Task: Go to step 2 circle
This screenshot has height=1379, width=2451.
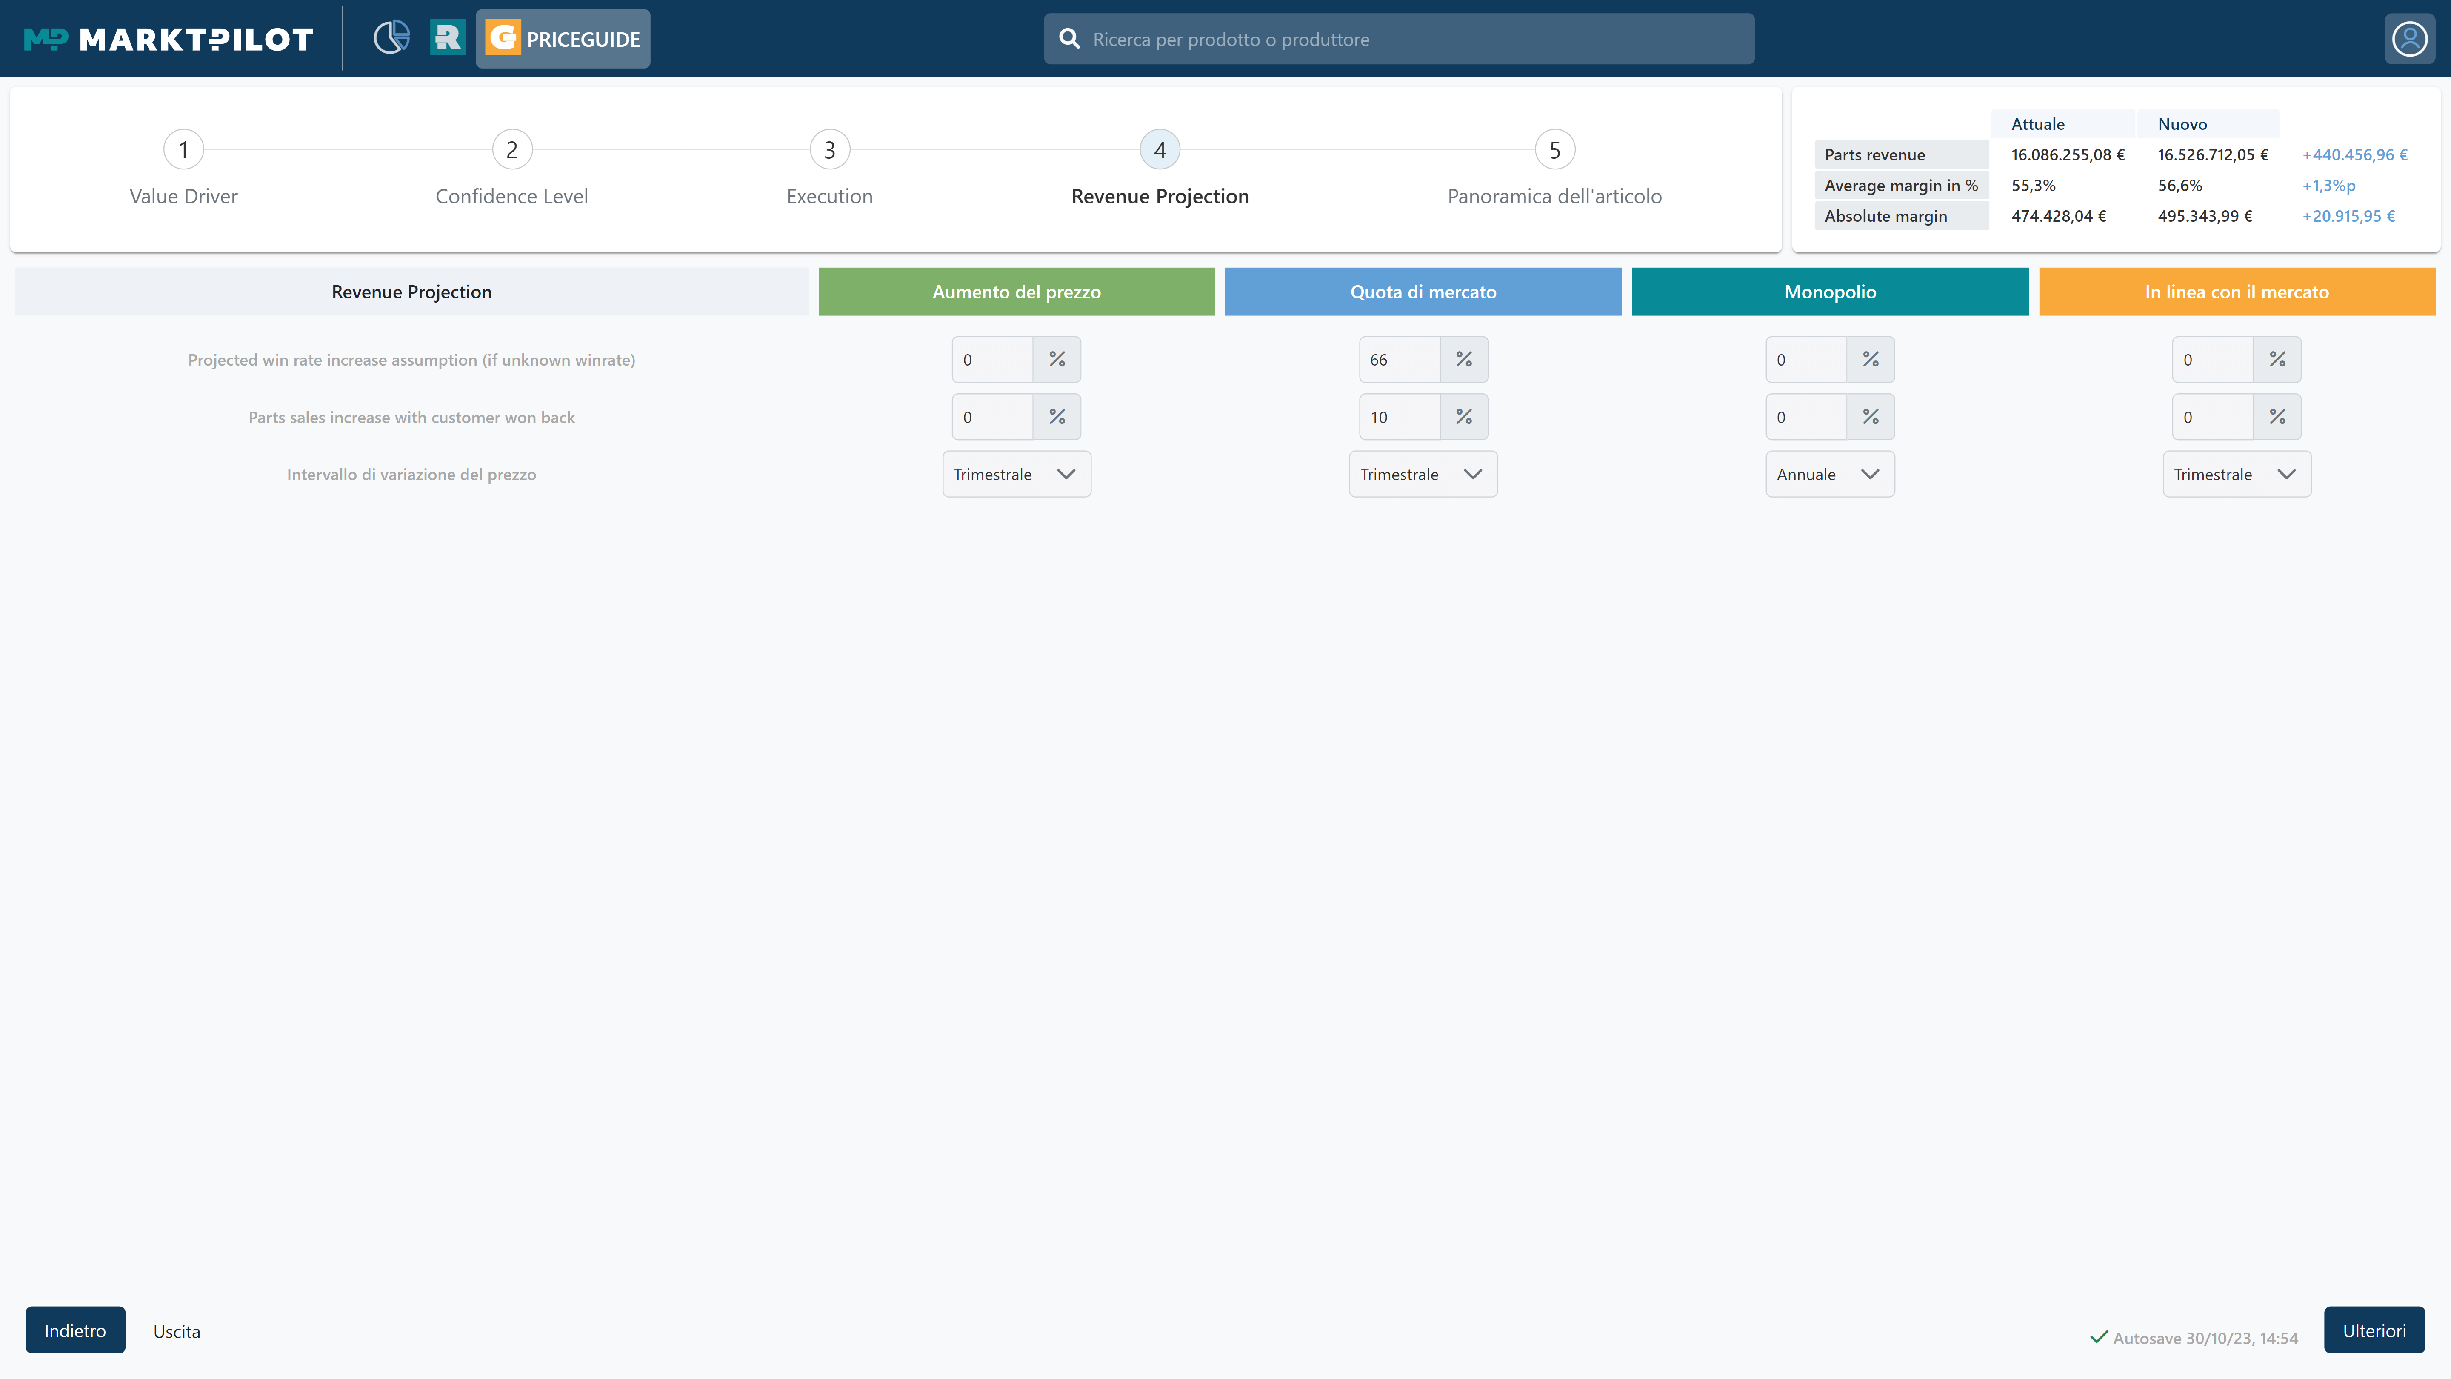Action: point(512,149)
